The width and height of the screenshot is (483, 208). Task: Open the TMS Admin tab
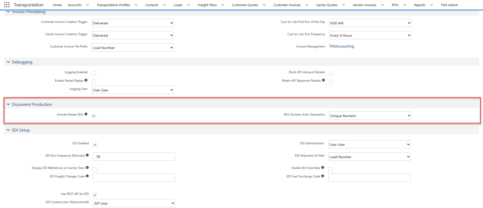[x=449, y=5]
